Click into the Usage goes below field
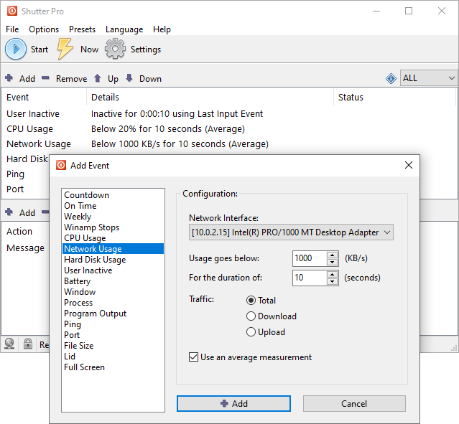 click(310, 258)
